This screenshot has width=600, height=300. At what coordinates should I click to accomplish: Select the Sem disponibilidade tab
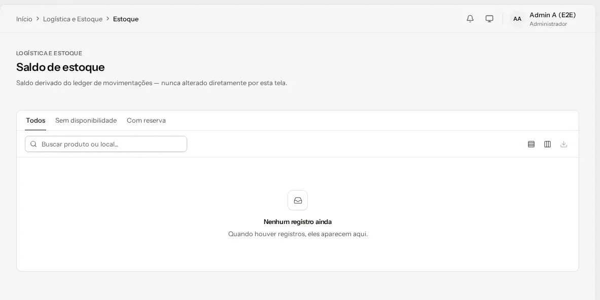coord(86,121)
